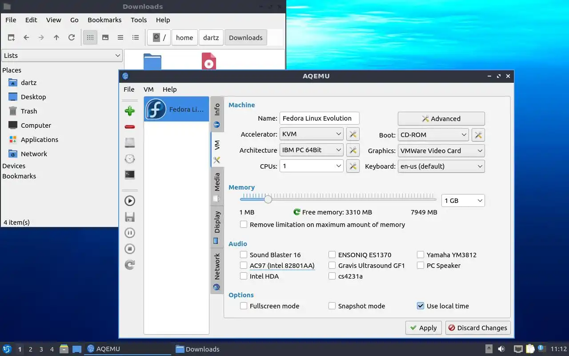Open the AQEMU File menu
569x356 pixels.
click(129, 89)
